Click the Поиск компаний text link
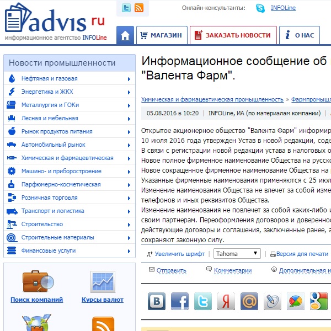The image size is (331, 331). click(37, 300)
